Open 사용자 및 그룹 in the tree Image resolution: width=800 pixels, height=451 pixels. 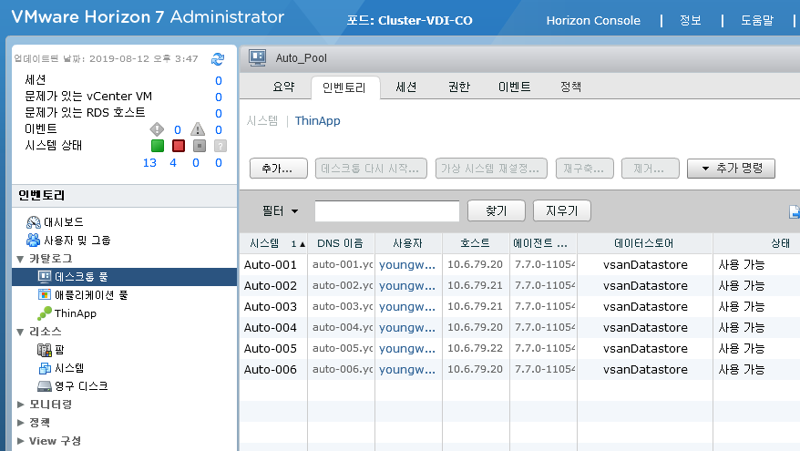coord(68,241)
